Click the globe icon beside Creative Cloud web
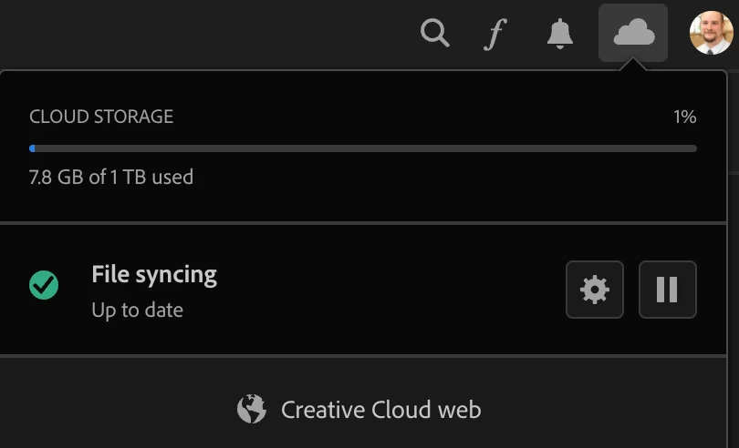Screen dimensions: 739x448 [x=251, y=409]
